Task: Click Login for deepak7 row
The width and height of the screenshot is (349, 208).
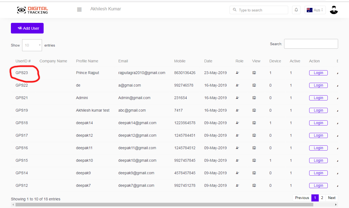Action: pos(318,185)
